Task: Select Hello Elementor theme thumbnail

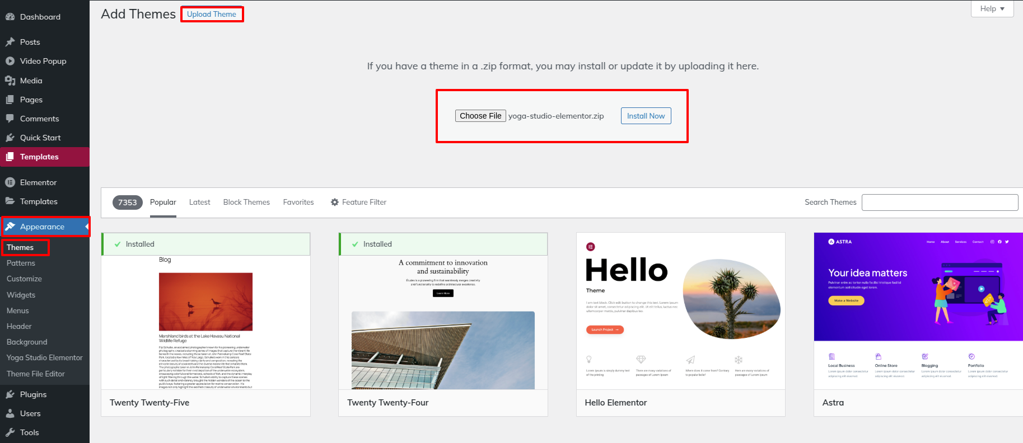Action: coord(681,311)
